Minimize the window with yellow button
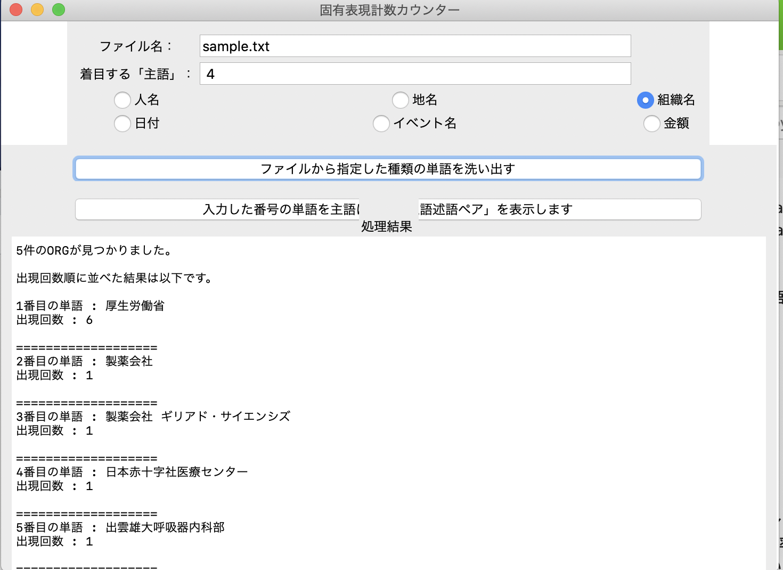Screen dimensions: 783x570 point(37,9)
